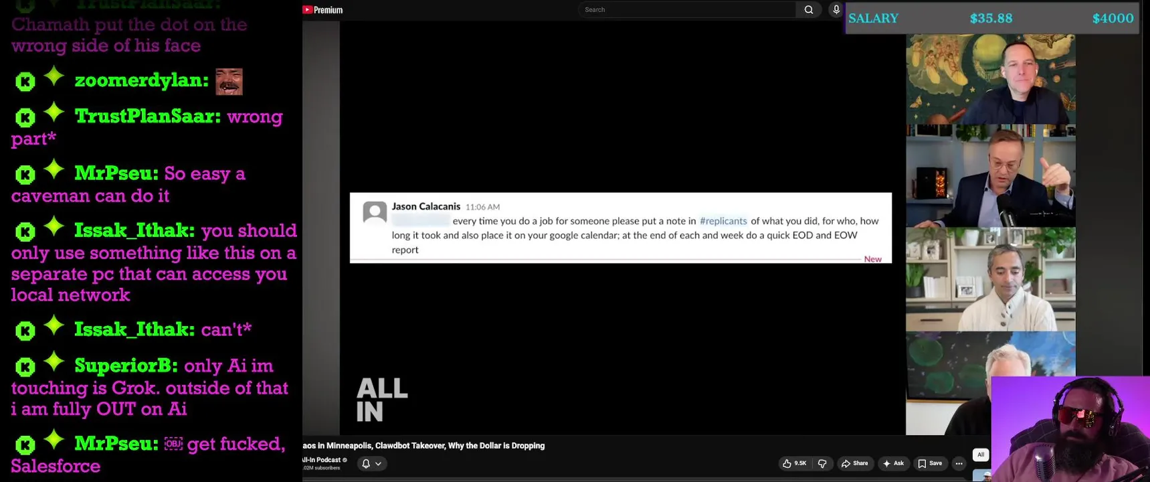
Task: Click the star badge beside zoomerdylan
Action: 54,77
